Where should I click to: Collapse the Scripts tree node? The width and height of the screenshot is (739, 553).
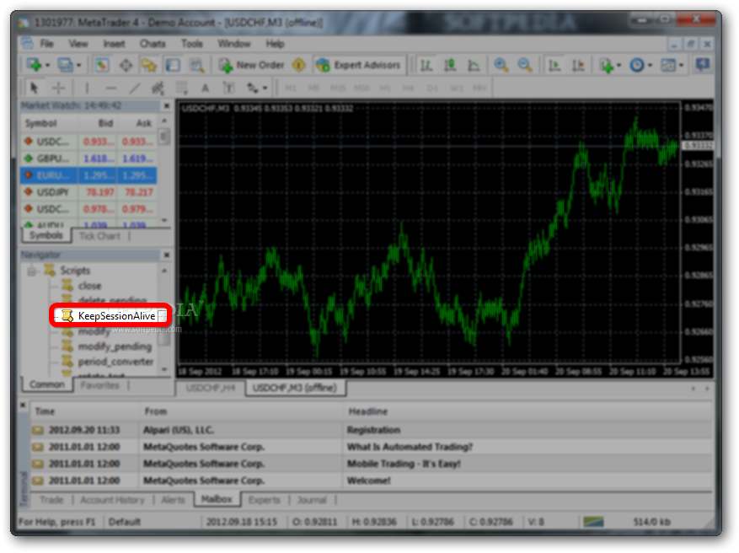[x=31, y=271]
